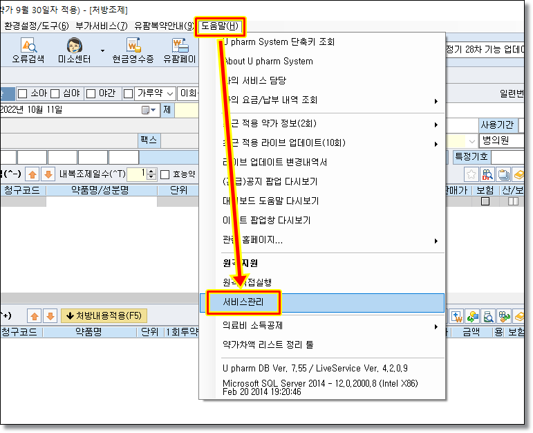Choose 약가차액 리스트 정리 툴 menu entry

coord(268,344)
